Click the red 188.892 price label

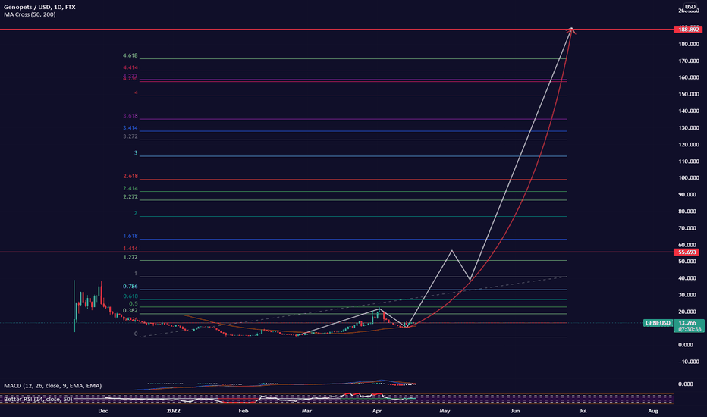point(688,30)
